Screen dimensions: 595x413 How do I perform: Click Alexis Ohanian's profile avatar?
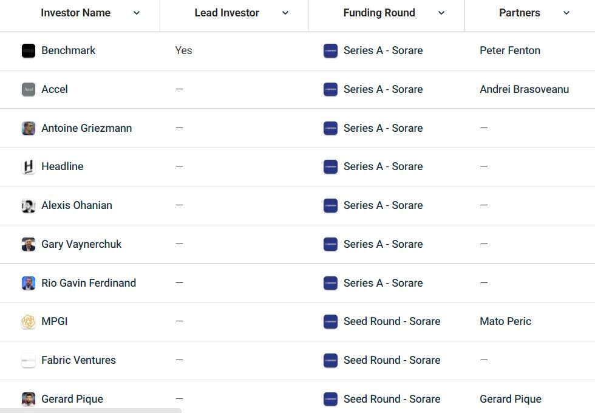(x=29, y=205)
